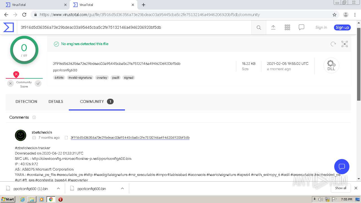This screenshot has width=361, height=203.
Task: Click the Sign up button
Action: click(x=342, y=27)
